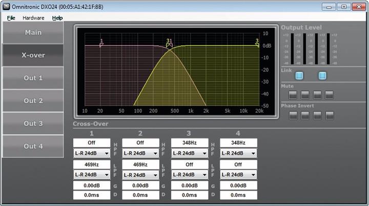Click channel 4 gain field 0.00dB
Screen dimensions: 369x206
238,186
